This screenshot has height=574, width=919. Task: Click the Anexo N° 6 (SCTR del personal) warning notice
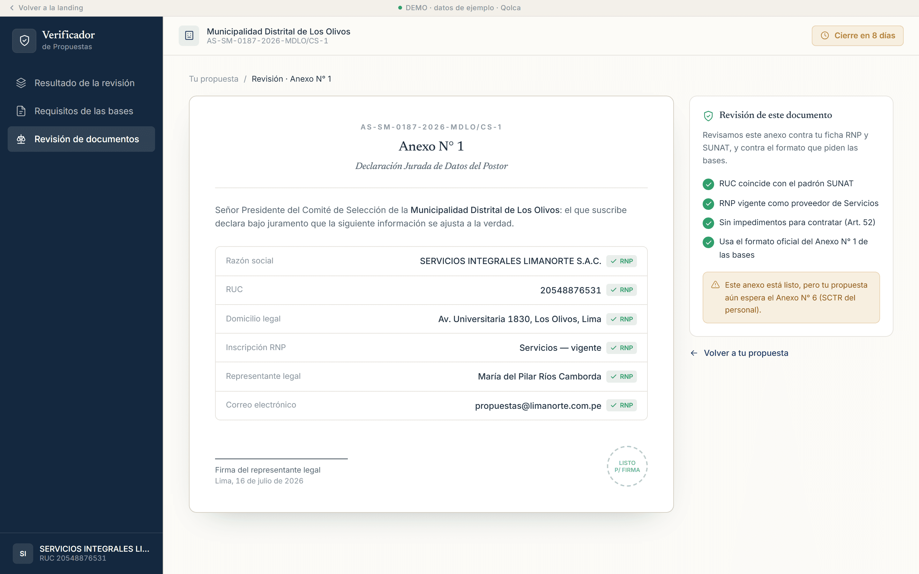pyautogui.click(x=791, y=298)
